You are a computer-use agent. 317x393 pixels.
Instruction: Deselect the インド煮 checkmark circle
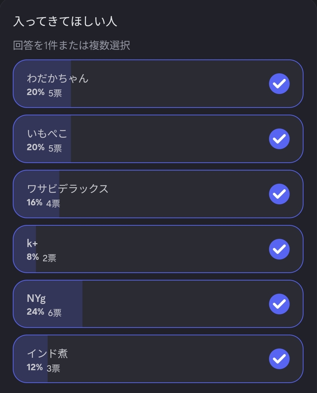[279, 359]
